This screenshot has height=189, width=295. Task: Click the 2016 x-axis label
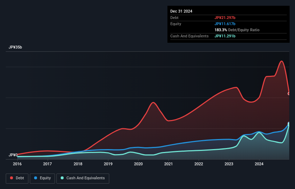click(x=17, y=164)
